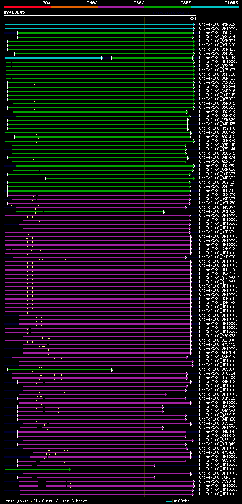Click the UniRef100_Q10GA1 label
The height and width of the screenshot is (504, 242).
(x=217, y=153)
